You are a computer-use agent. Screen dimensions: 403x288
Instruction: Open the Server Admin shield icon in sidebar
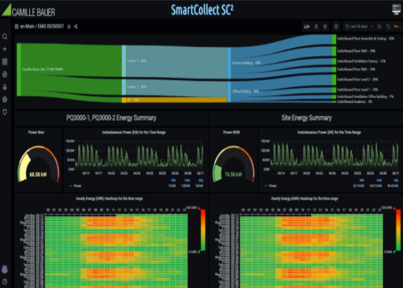[5, 112]
